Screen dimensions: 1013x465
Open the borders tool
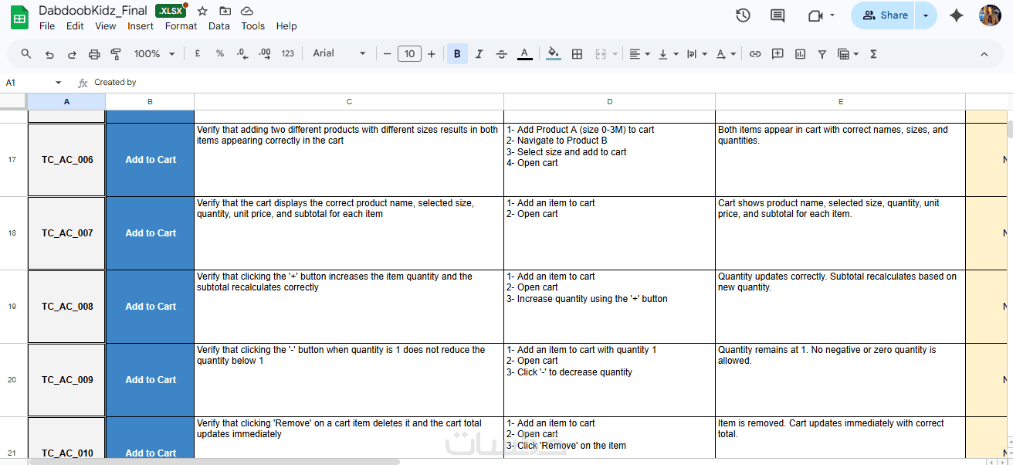tap(577, 54)
